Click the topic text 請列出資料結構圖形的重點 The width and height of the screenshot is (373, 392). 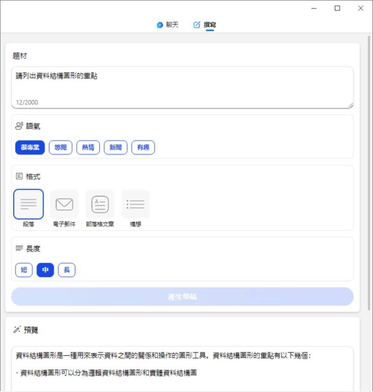(56, 76)
